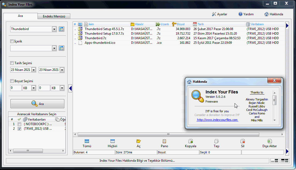This screenshot has width=296, height=170.
Task: Click the Thunderbird.7z file name
Action: 95,38
